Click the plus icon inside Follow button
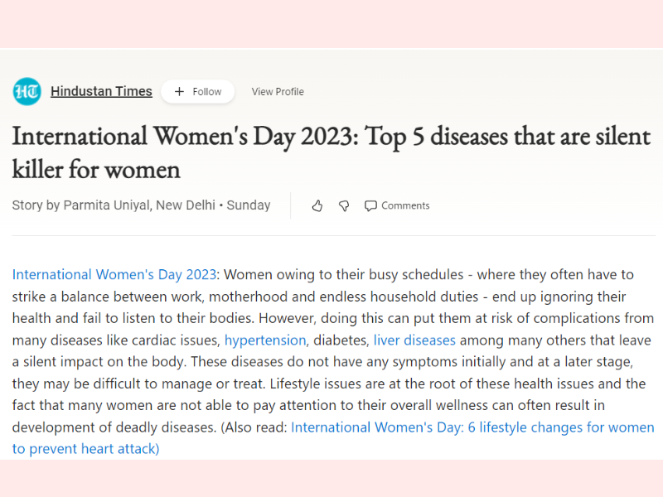663x497 pixels. (179, 91)
